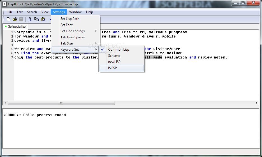The image size is (262, 157).
Task: Paste with the clipboard toolbar icon
Action: pos(43,19)
